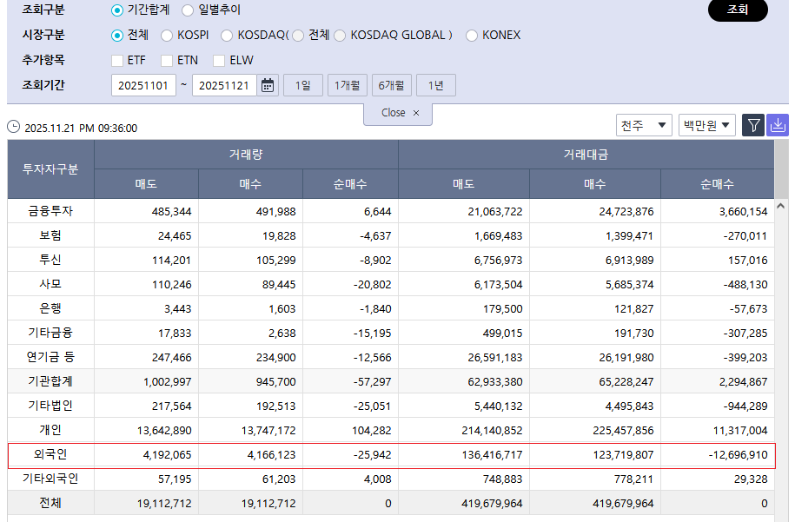Open the 천주 unit dropdown
The width and height of the screenshot is (795, 522).
click(643, 125)
